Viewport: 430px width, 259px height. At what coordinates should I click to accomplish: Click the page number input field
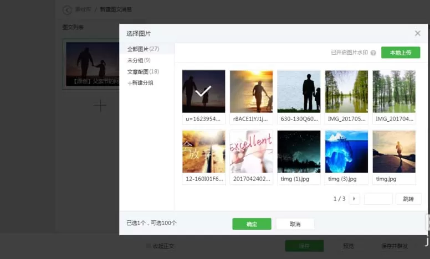coord(378,199)
